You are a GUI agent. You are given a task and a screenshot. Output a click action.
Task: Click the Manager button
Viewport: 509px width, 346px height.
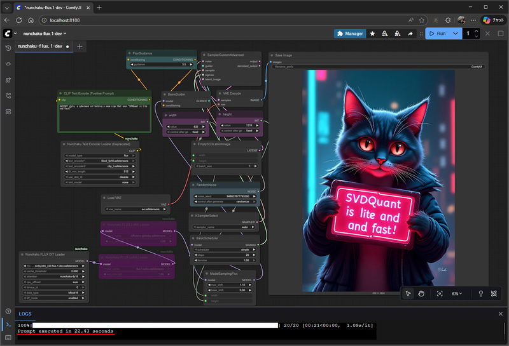(349, 33)
